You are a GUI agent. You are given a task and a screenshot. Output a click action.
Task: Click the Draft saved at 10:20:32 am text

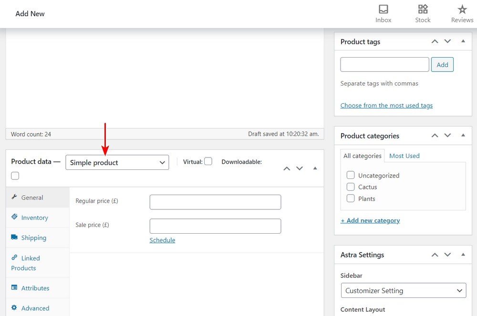(283, 134)
